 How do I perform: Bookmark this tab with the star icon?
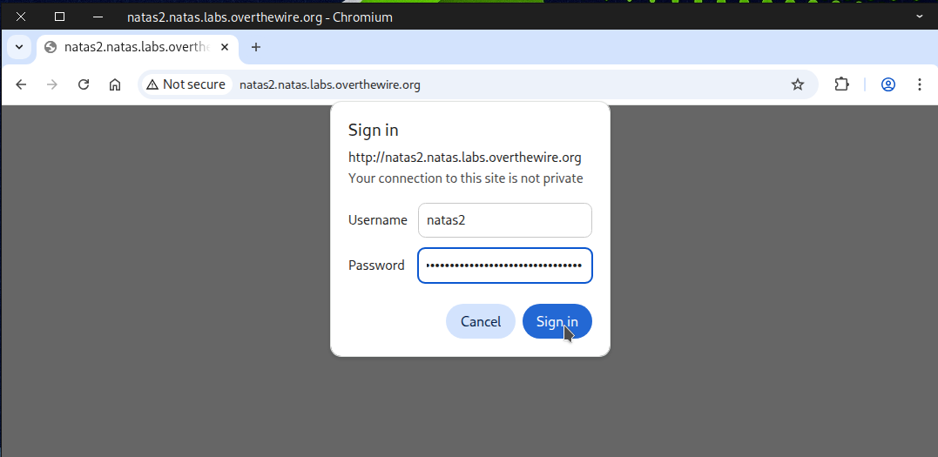(797, 84)
